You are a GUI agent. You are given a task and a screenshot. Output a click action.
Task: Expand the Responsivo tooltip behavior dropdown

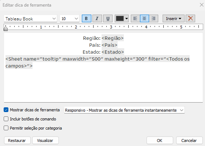click(x=124, y=110)
